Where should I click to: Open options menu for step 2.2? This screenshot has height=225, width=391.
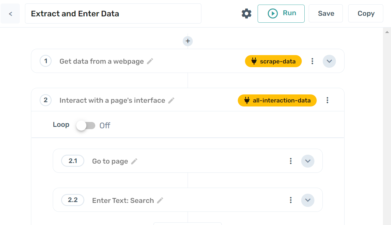click(291, 200)
